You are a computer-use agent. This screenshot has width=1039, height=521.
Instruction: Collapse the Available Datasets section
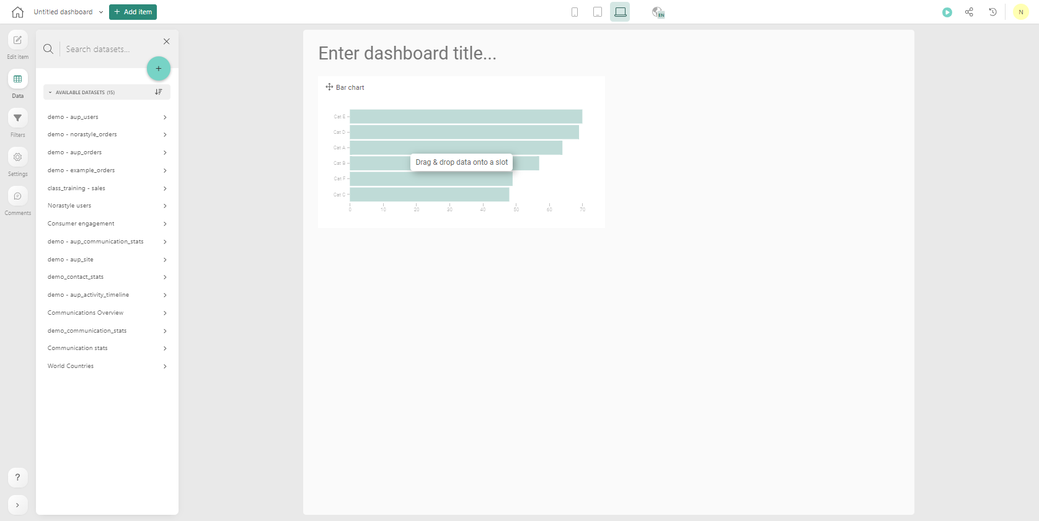click(50, 92)
